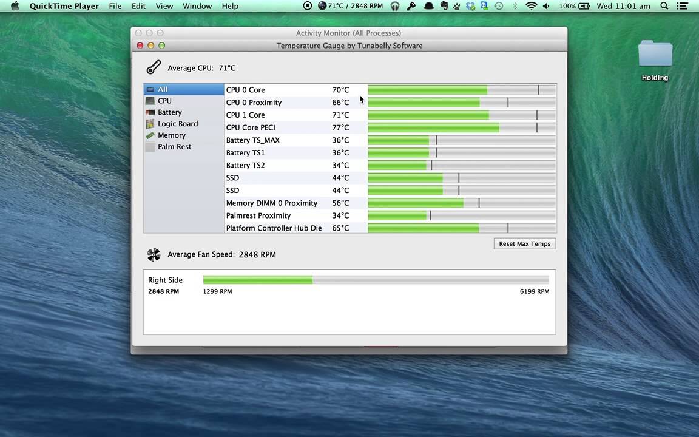Image resolution: width=699 pixels, height=437 pixels.
Task: Click the CPU 0 Core temperature bar
Action: click(461, 90)
